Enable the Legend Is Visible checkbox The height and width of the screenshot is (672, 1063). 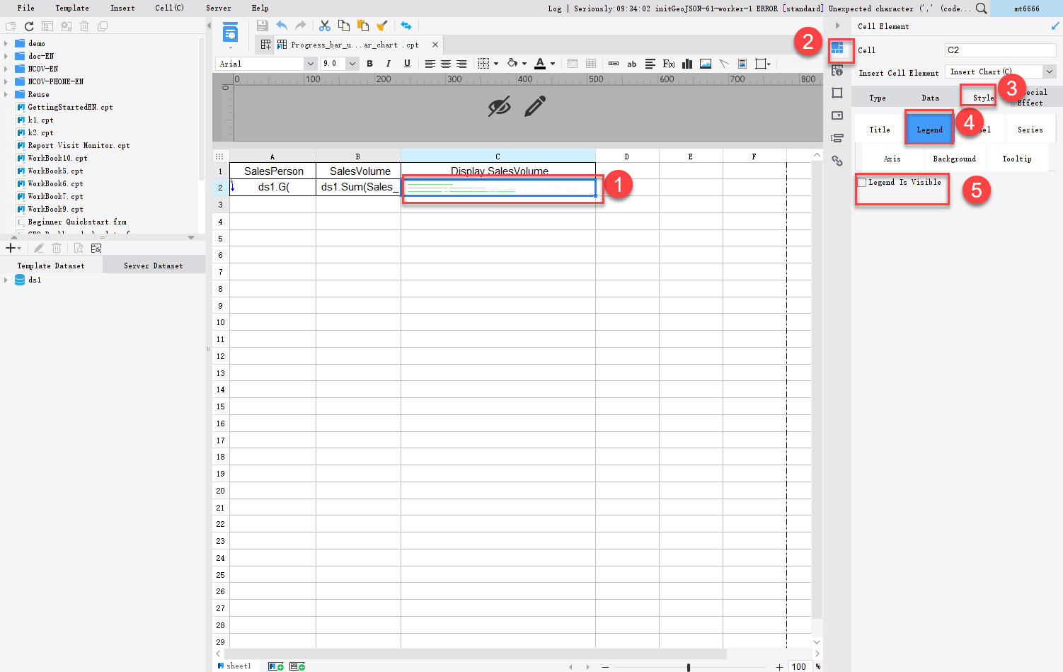coord(861,182)
